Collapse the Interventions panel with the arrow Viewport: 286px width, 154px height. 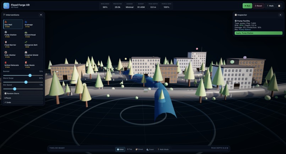pyautogui.click(x=41, y=15)
